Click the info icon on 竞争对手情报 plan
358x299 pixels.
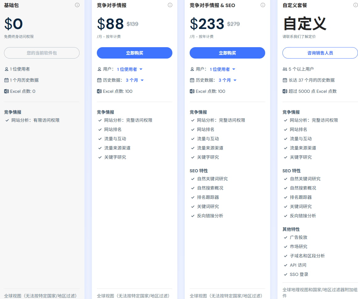point(170,5)
